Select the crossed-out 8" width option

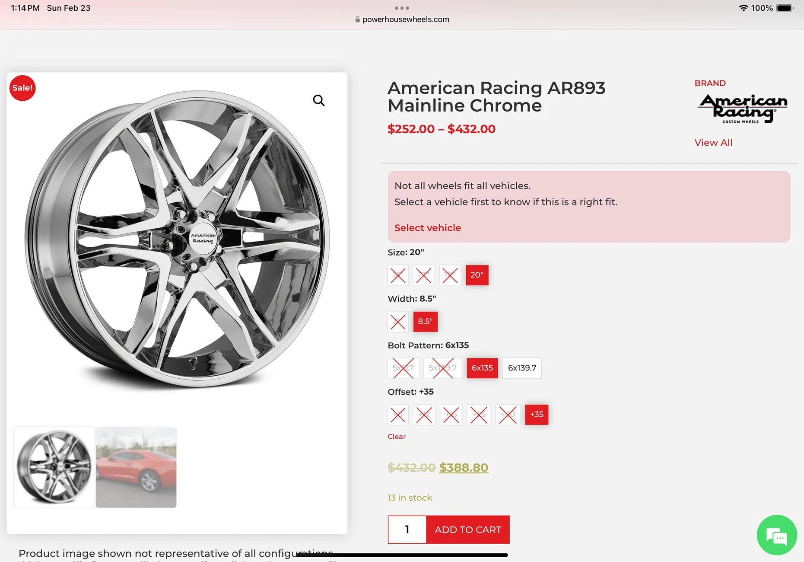398,322
